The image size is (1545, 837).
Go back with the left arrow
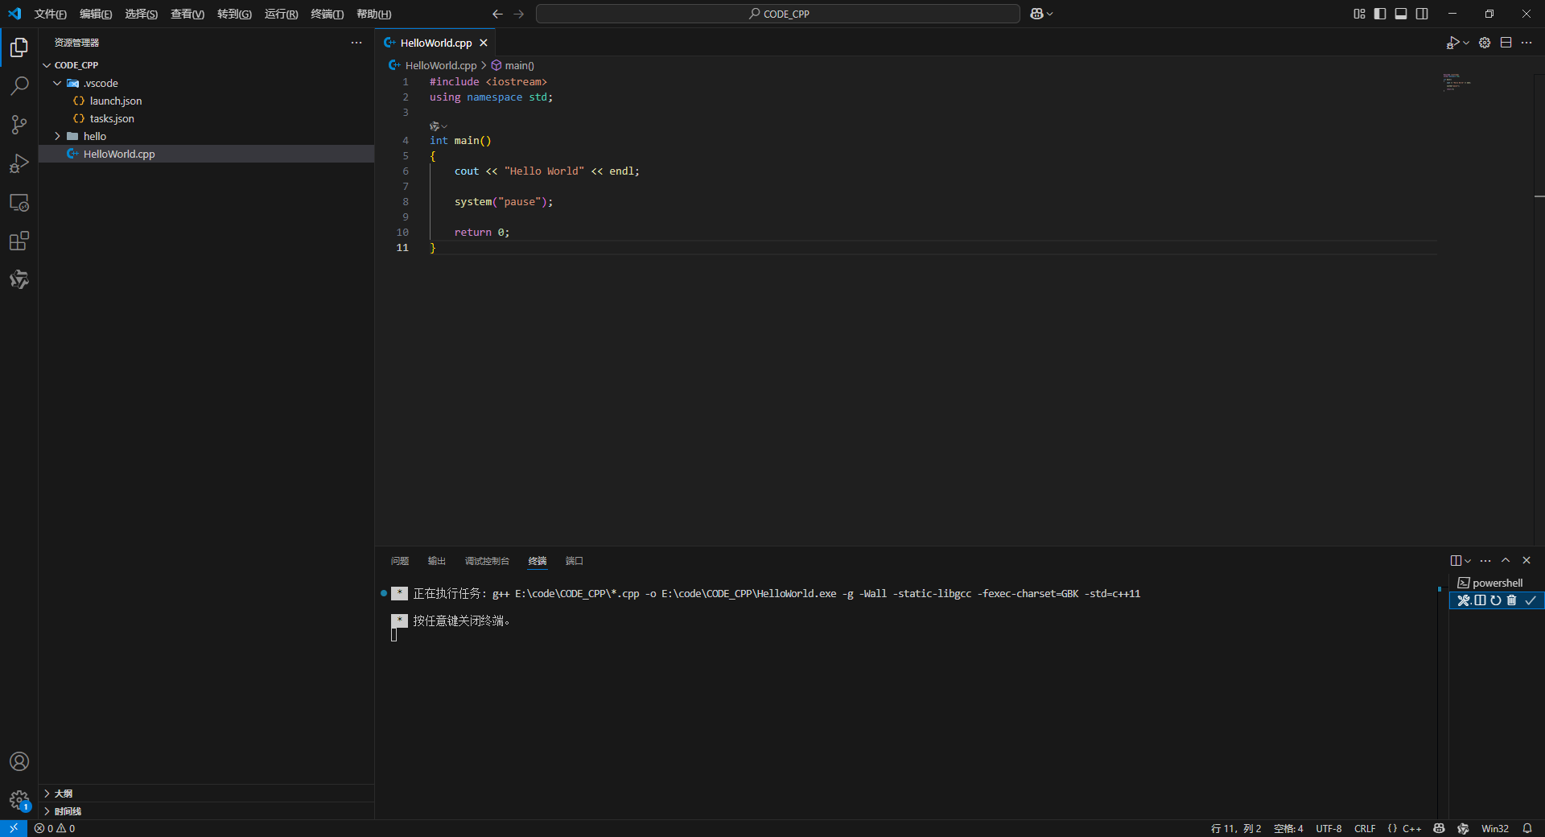tap(497, 14)
